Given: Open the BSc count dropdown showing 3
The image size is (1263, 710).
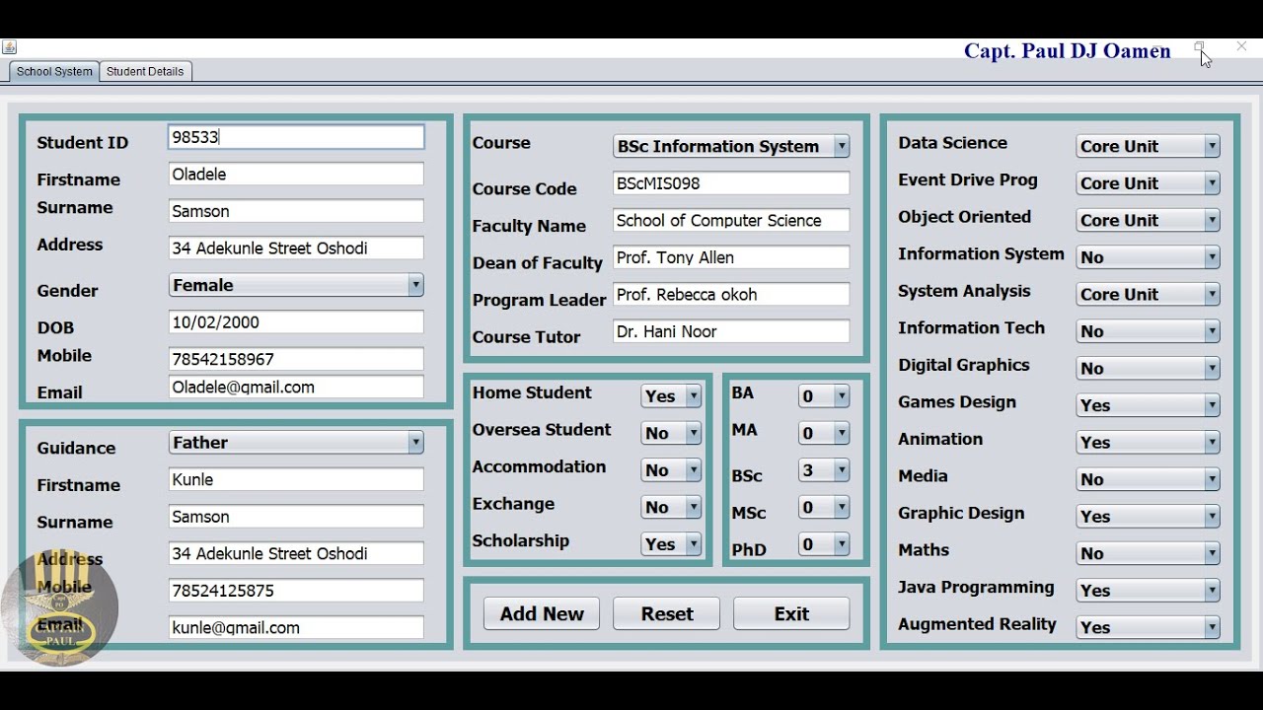Looking at the screenshot, I should [824, 470].
